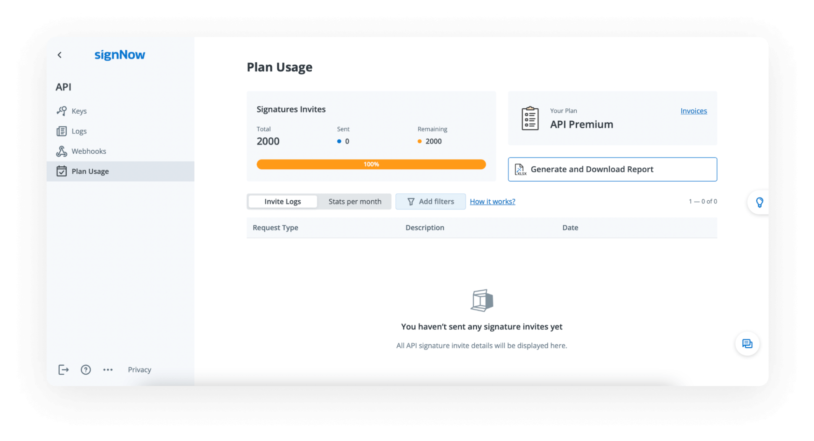This screenshot has height=441, width=814.
Task: Select Plan Usage in sidebar
Action: (x=90, y=171)
